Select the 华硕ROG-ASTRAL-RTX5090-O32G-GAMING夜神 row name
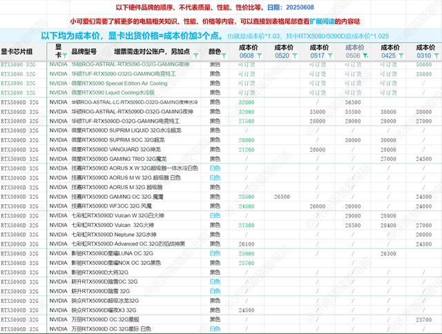The image size is (442, 334). pos(131,64)
